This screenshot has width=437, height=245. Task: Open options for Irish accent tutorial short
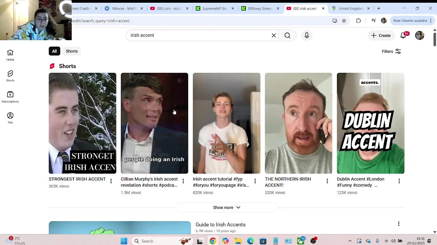point(255,181)
